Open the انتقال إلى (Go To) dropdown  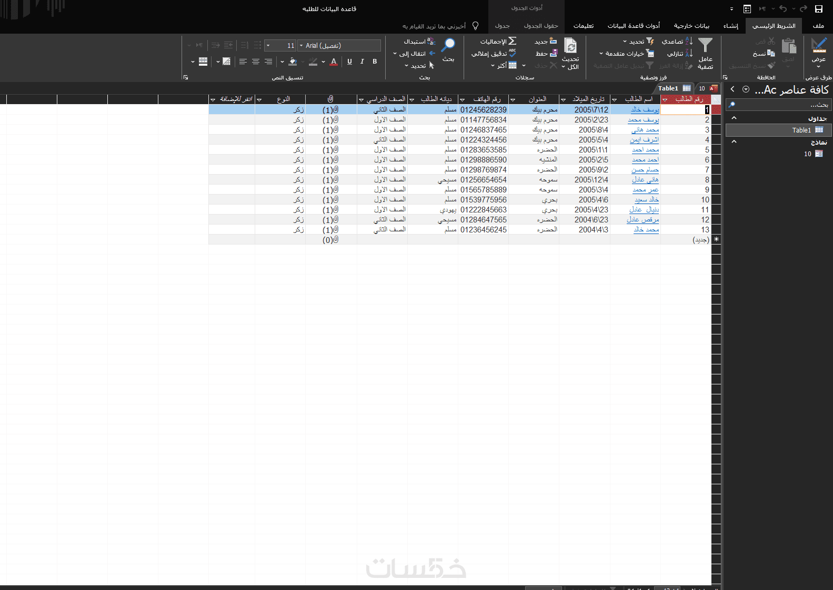point(414,54)
